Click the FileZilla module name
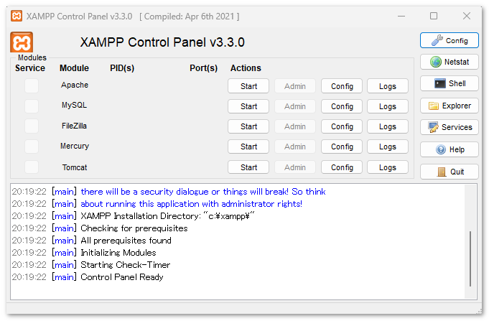The width and height of the screenshot is (489, 321). pyautogui.click(x=74, y=126)
